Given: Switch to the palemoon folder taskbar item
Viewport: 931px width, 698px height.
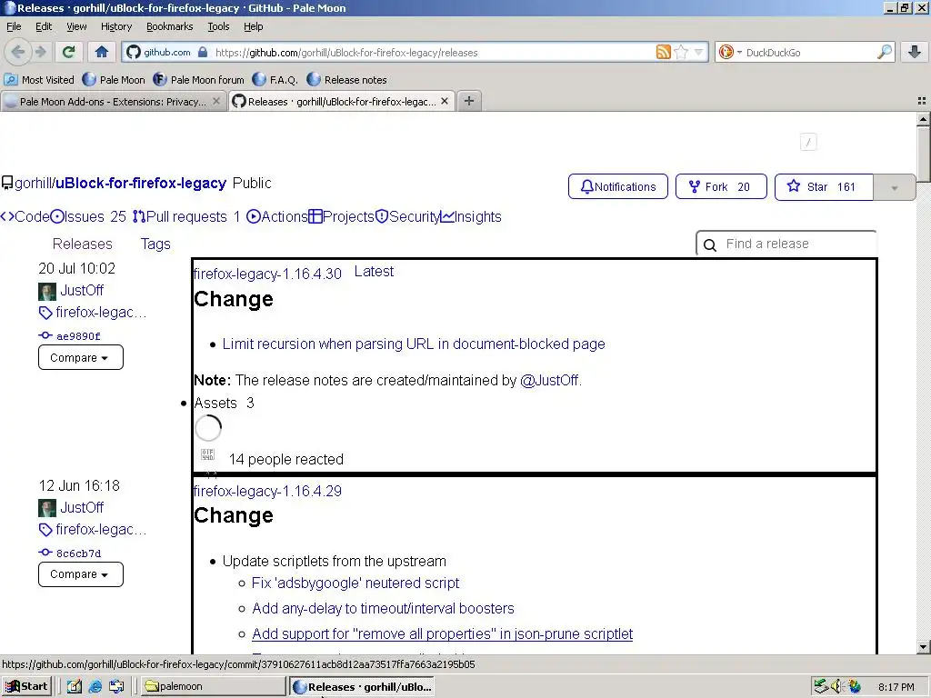Looking at the screenshot, I should (x=213, y=686).
